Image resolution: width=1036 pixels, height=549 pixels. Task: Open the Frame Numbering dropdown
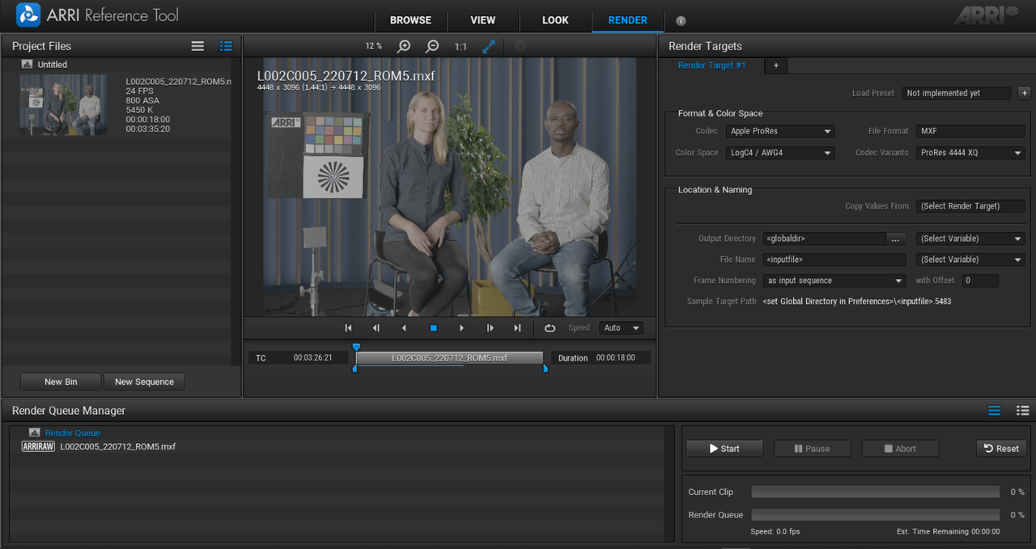pos(834,281)
